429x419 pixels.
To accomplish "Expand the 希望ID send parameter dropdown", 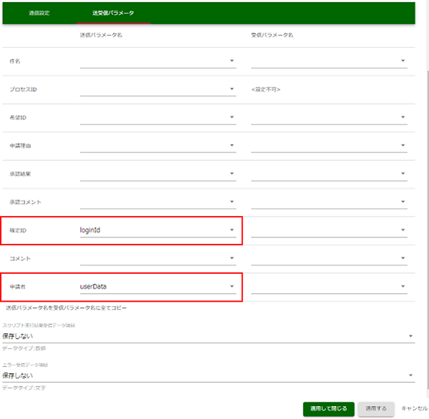I will (157, 117).
